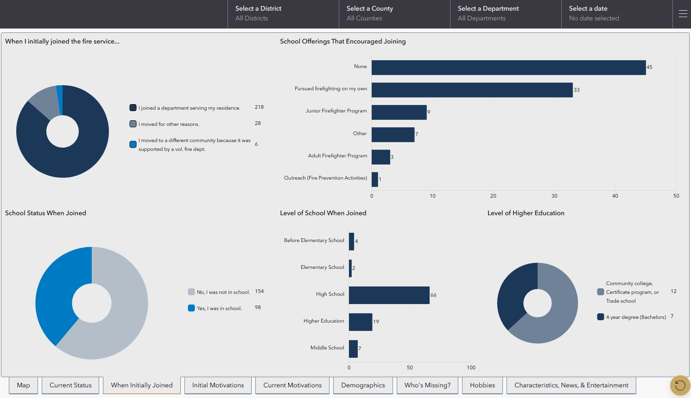Viewport: 691px width, 398px height.
Task: Open the Demographics tab
Action: (x=363, y=385)
